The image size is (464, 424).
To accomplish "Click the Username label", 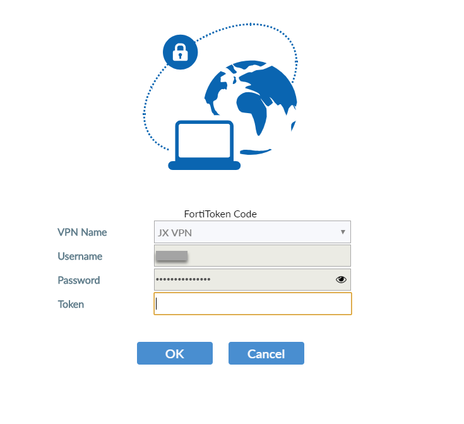I will click(80, 257).
